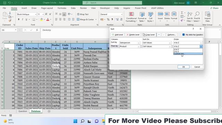Choose A to Z in Order list
This screenshot has width=222, height=125.
point(188,49)
